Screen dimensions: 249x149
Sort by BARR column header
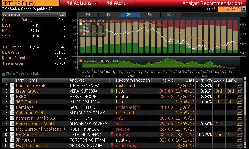tap(219, 80)
